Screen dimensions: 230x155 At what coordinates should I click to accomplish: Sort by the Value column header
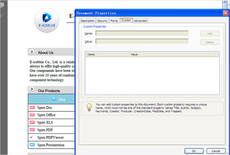pos(172,54)
